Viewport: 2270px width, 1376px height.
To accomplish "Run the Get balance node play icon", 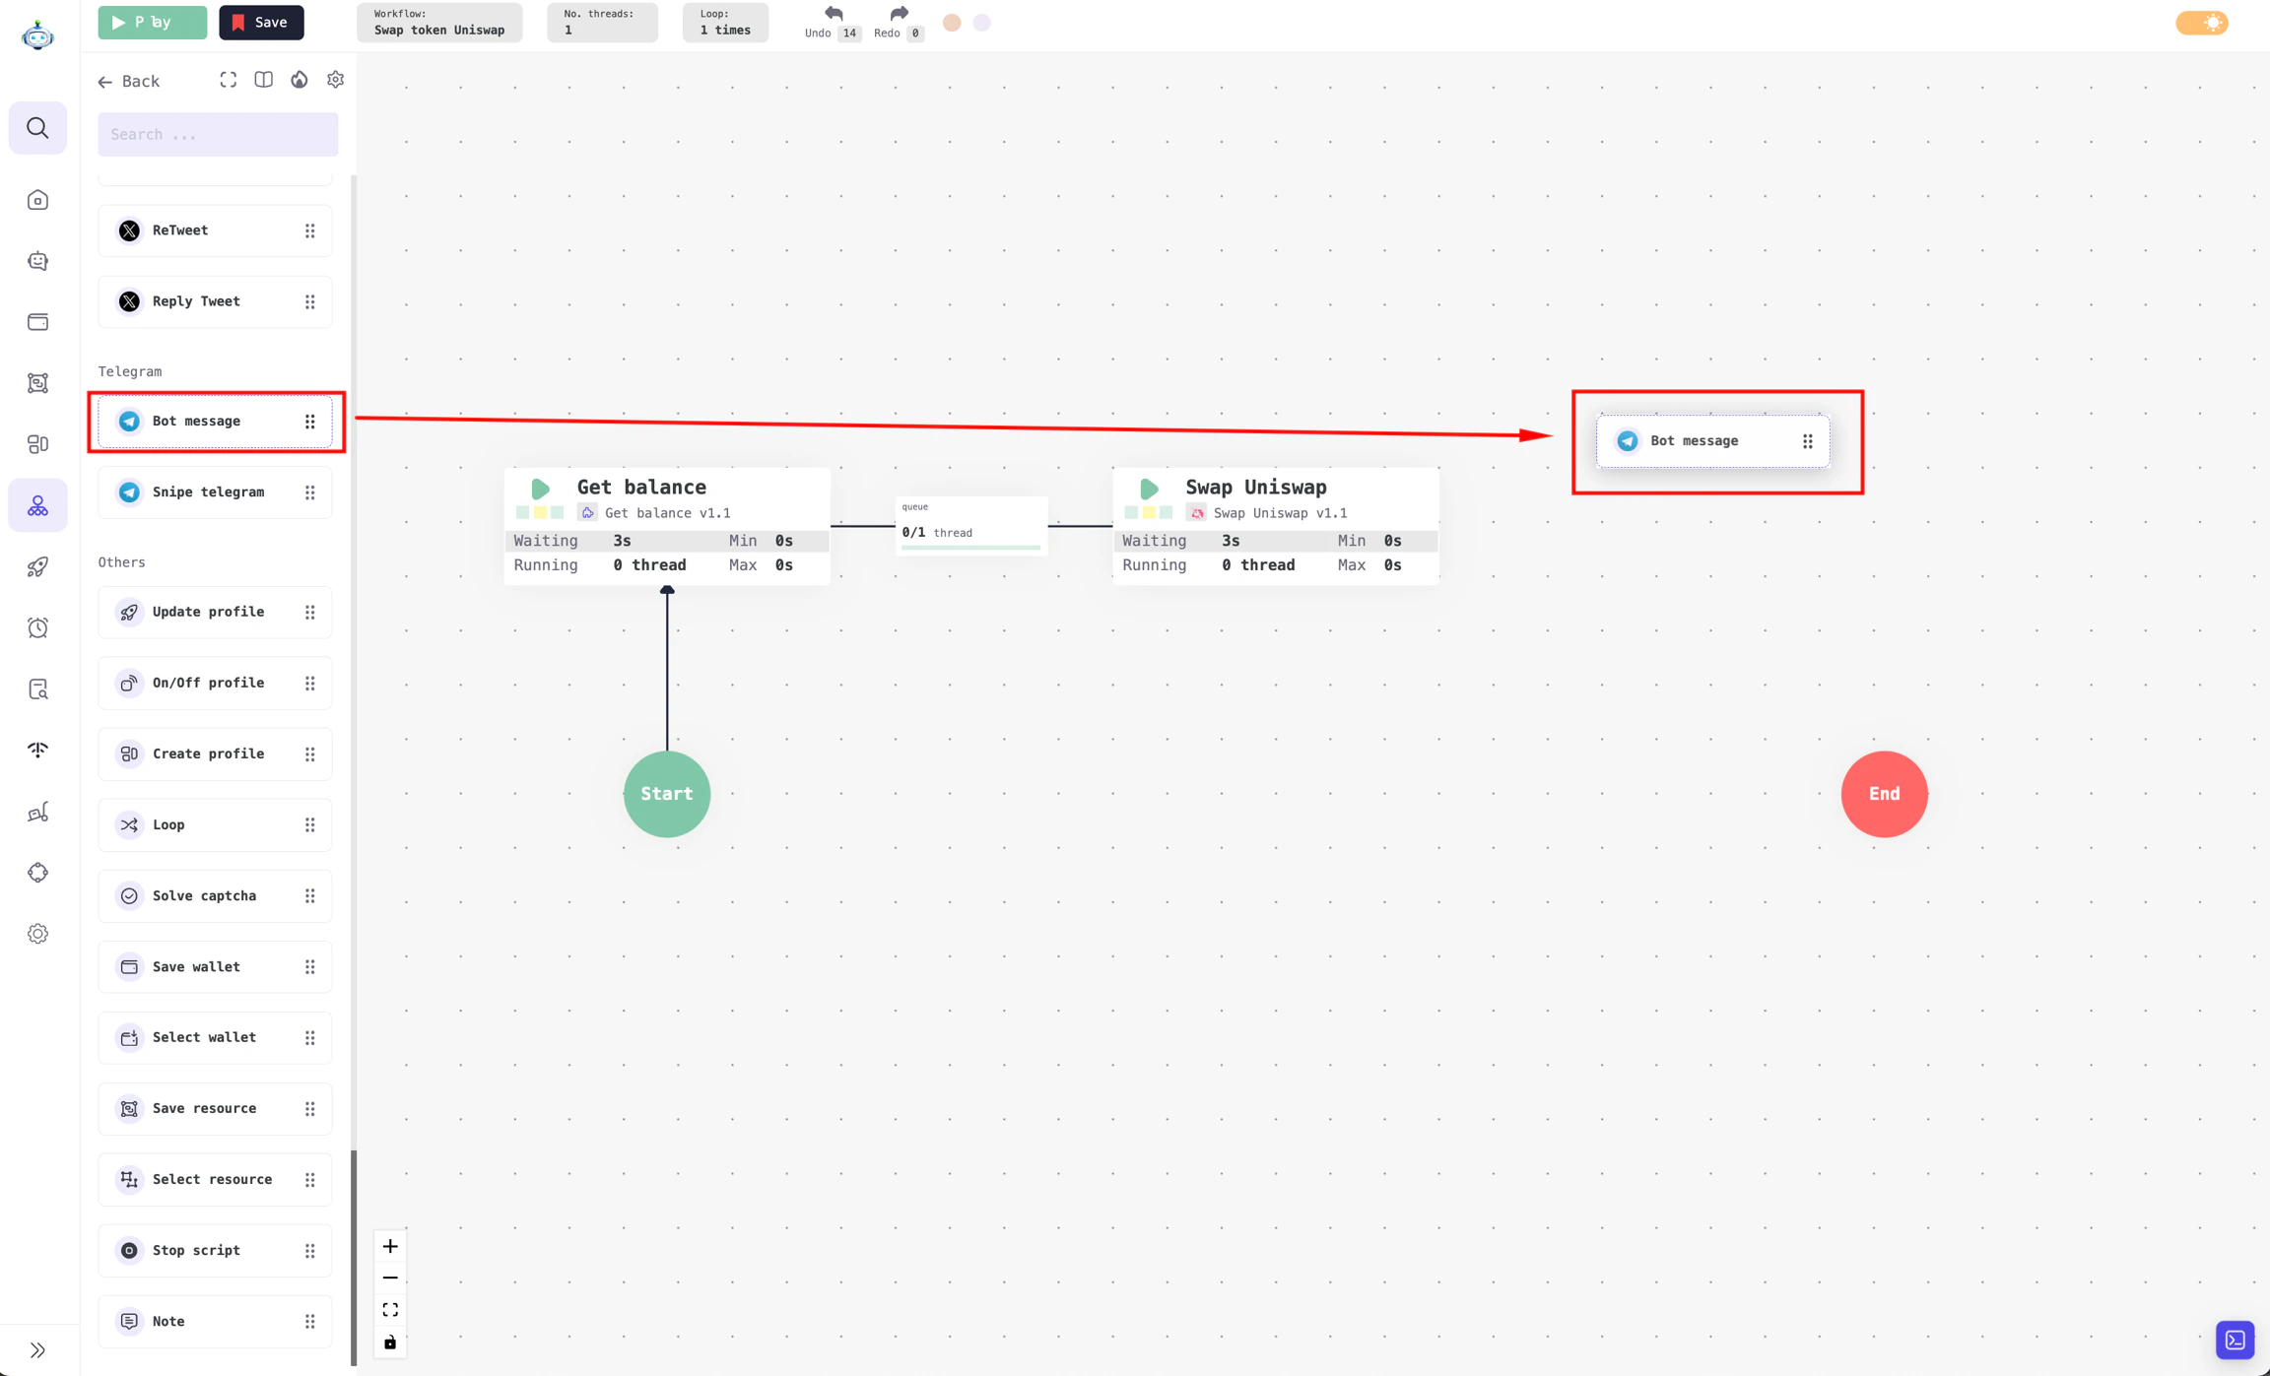I will [x=540, y=489].
